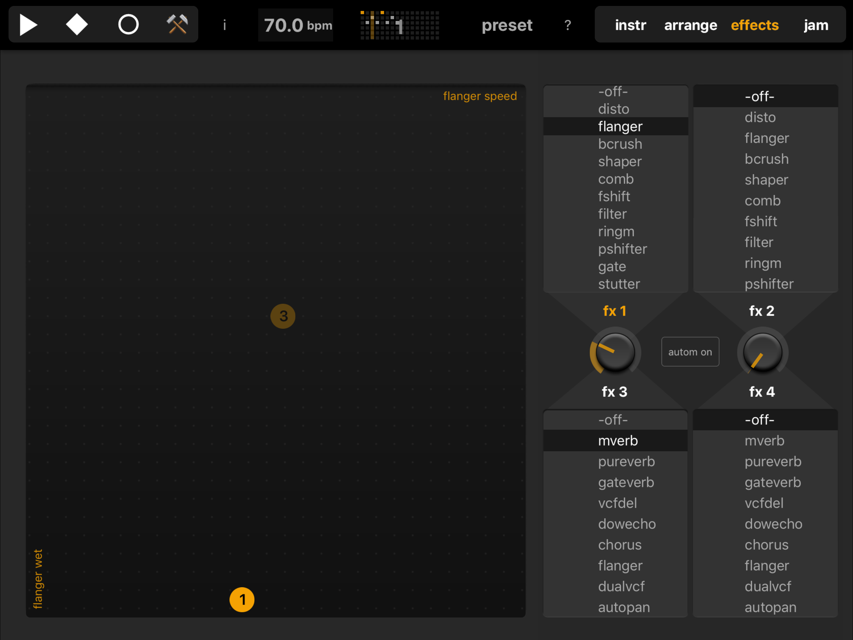853x640 pixels.
Task: Choose bcrush in the fx 1 list
Action: coord(620,144)
